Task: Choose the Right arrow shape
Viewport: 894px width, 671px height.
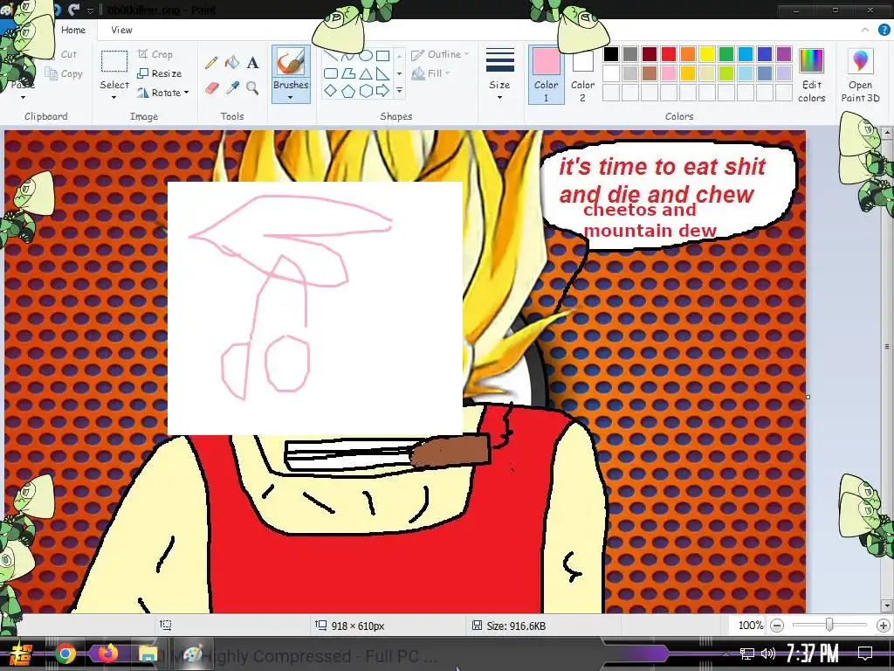Action: 383,91
